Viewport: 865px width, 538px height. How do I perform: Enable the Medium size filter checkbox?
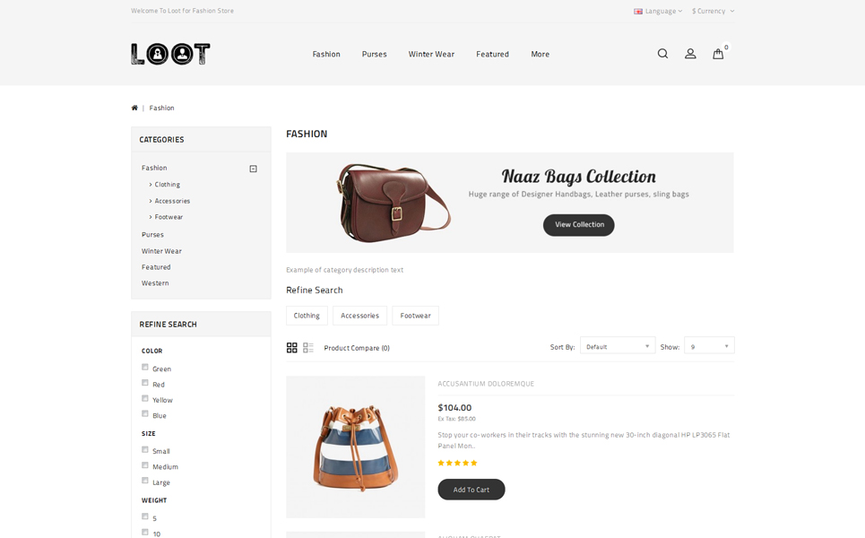(145, 465)
